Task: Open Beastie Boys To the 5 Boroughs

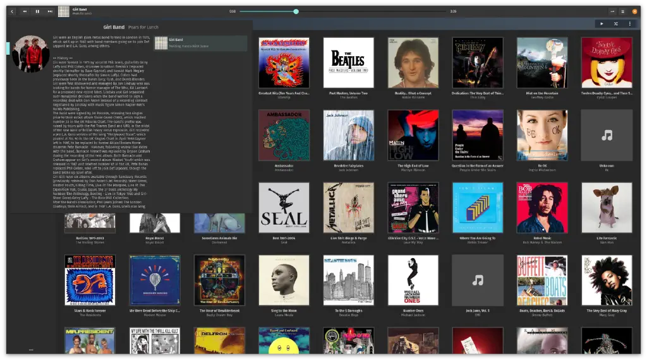Action: tap(348, 280)
